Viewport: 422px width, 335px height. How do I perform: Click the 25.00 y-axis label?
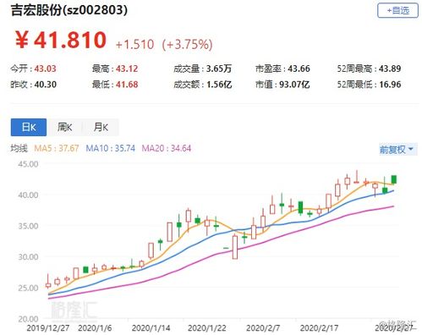[x=28, y=288]
